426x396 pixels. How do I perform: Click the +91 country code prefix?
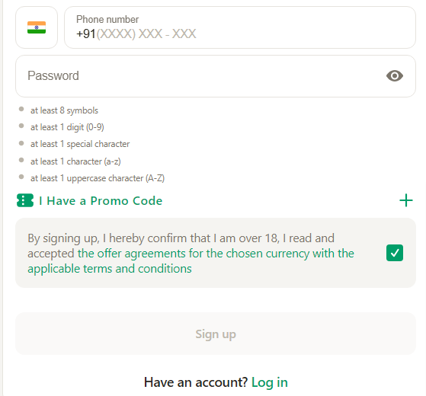[86, 34]
